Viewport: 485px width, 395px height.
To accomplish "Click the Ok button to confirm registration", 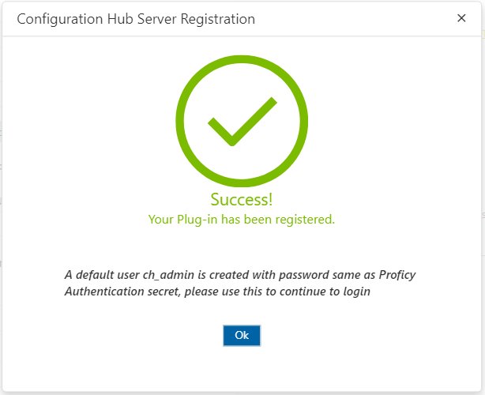I will [242, 335].
